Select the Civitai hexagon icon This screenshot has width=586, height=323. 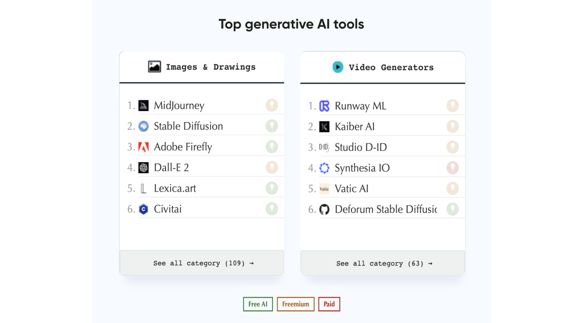click(144, 209)
